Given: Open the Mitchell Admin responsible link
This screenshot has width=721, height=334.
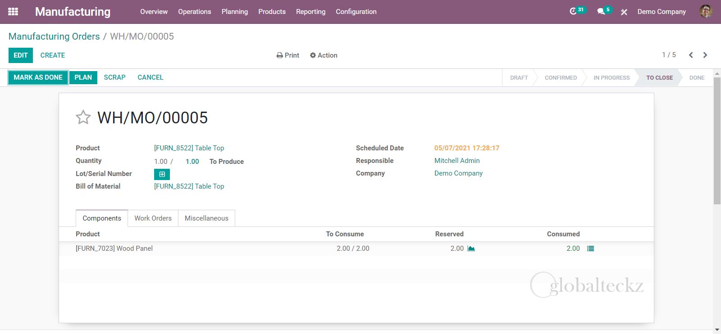Looking at the screenshot, I should (x=457, y=161).
